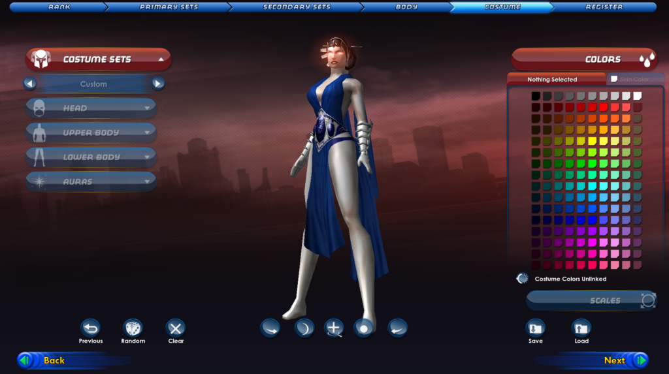This screenshot has height=374, width=669.
Task: Click the right-pointing rotate arrow below the character
Action: [x=270, y=328]
